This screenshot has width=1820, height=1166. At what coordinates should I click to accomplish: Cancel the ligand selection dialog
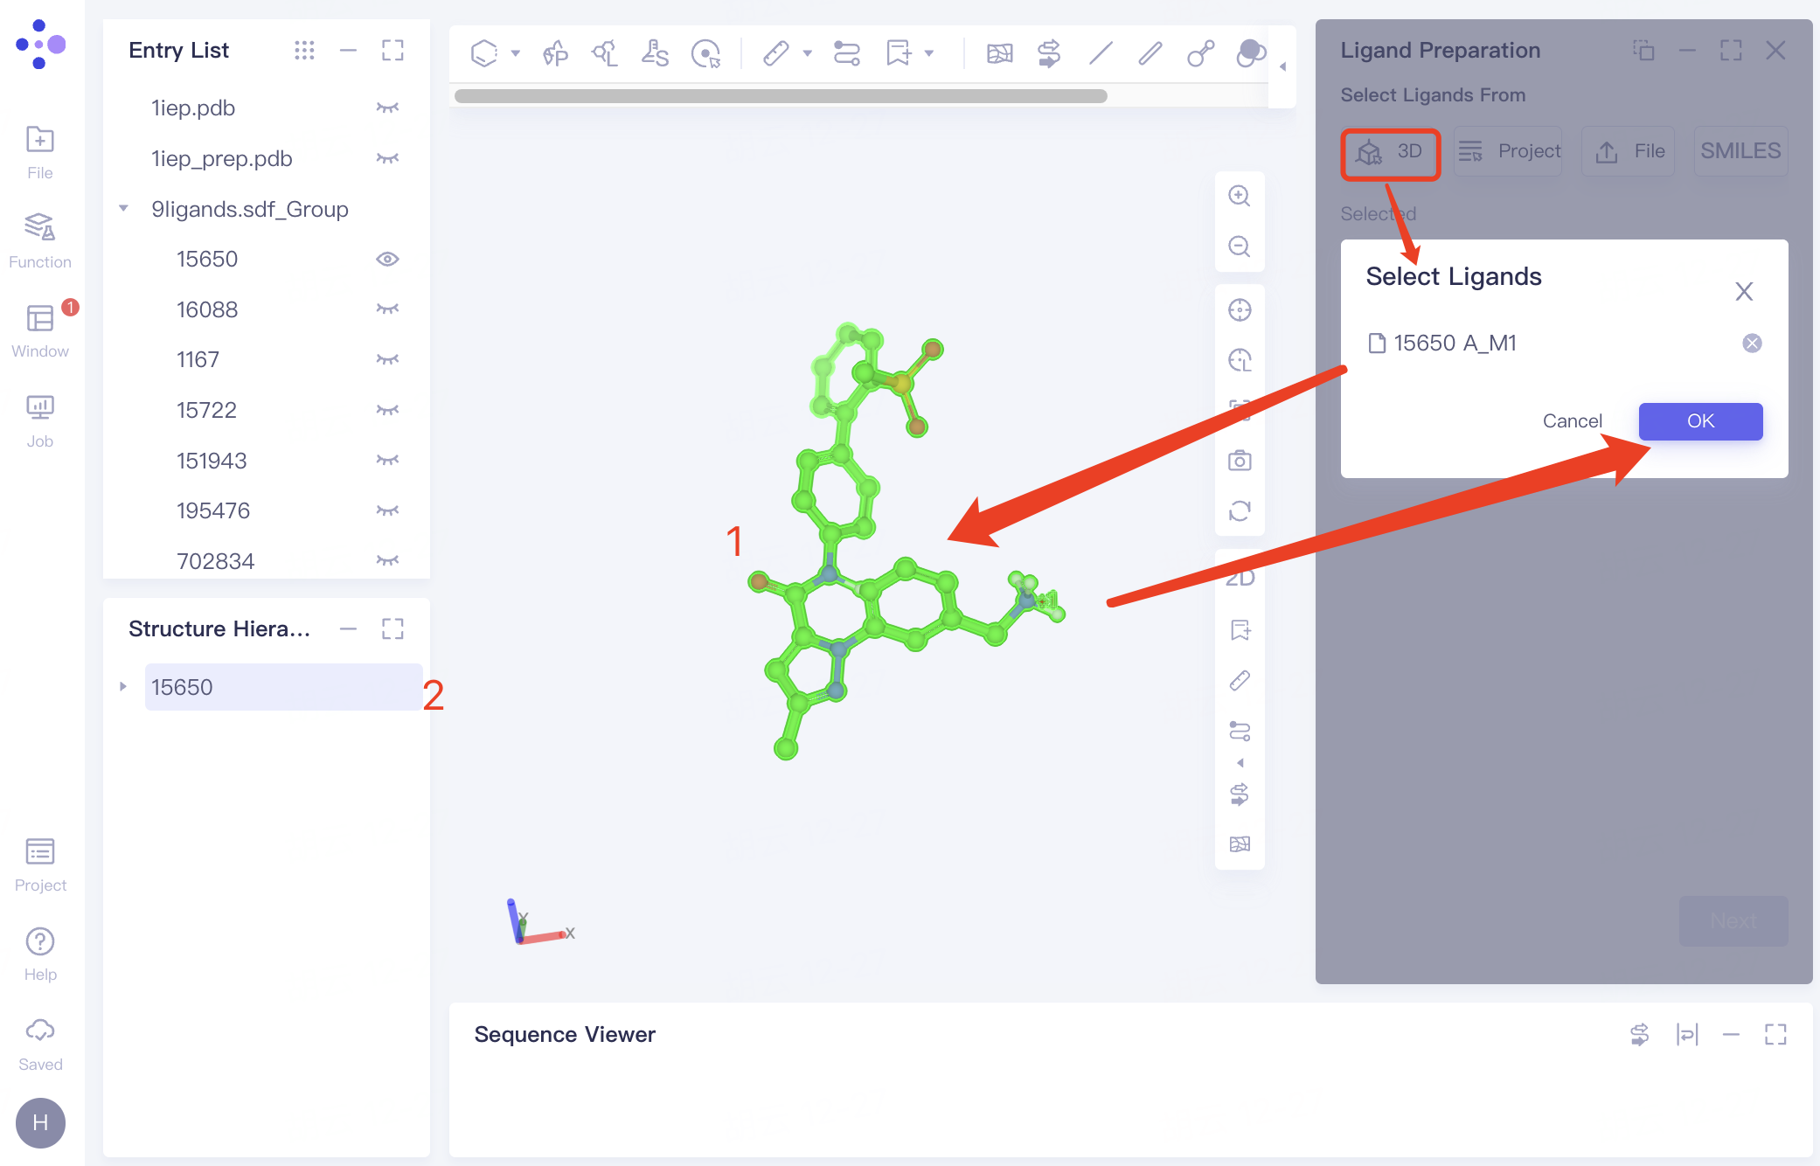(1572, 420)
